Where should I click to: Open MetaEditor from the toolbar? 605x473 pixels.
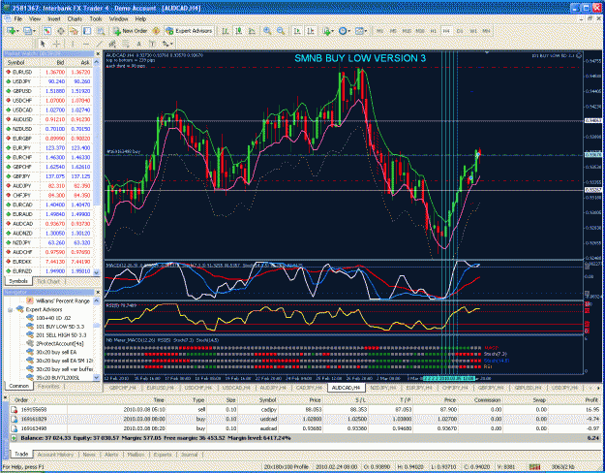[x=156, y=31]
